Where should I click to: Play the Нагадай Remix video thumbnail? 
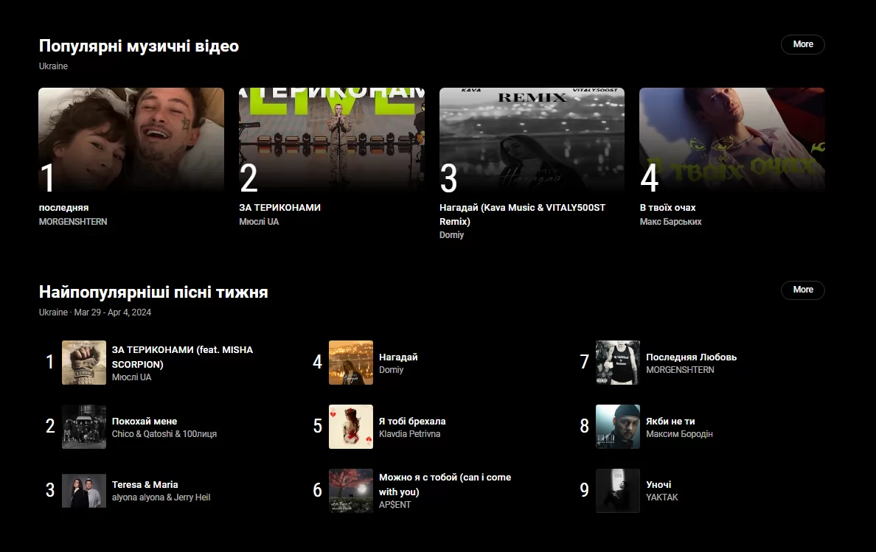click(532, 139)
